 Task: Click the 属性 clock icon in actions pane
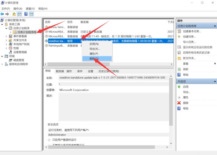[179, 97]
